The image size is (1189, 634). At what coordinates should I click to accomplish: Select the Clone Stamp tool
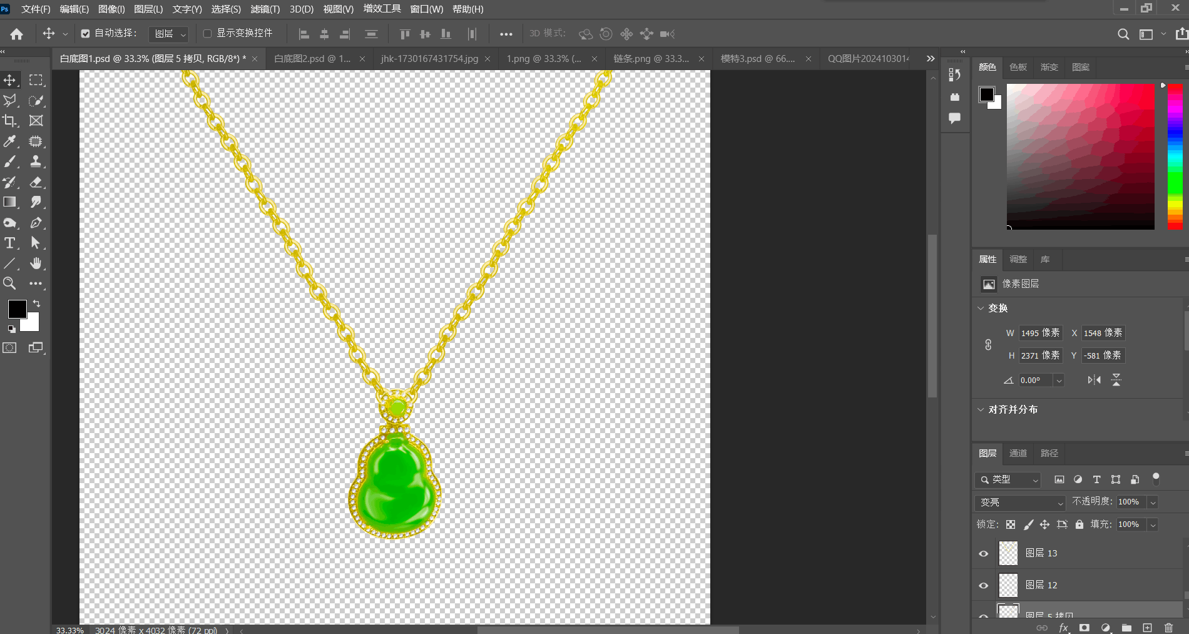coord(36,161)
